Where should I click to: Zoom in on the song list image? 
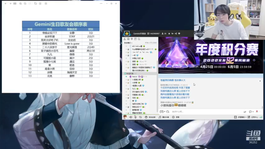point(21,4)
